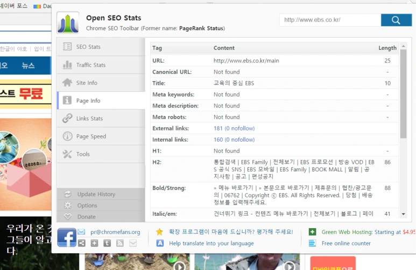This screenshot has height=270, width=416.
Task: Click the envelope icon beside pr@chromefans.org
Action: (81, 232)
